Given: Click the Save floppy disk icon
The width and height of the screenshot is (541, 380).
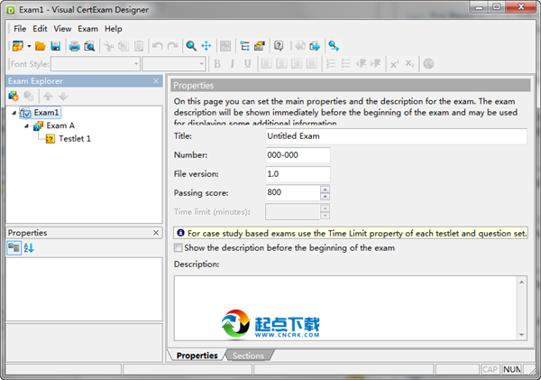Looking at the screenshot, I should click(56, 46).
